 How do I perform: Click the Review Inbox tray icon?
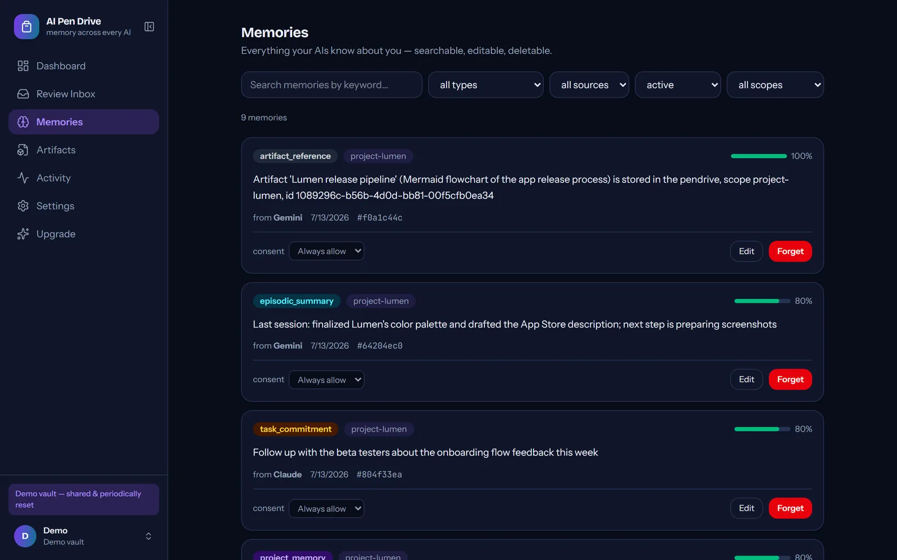pos(23,94)
